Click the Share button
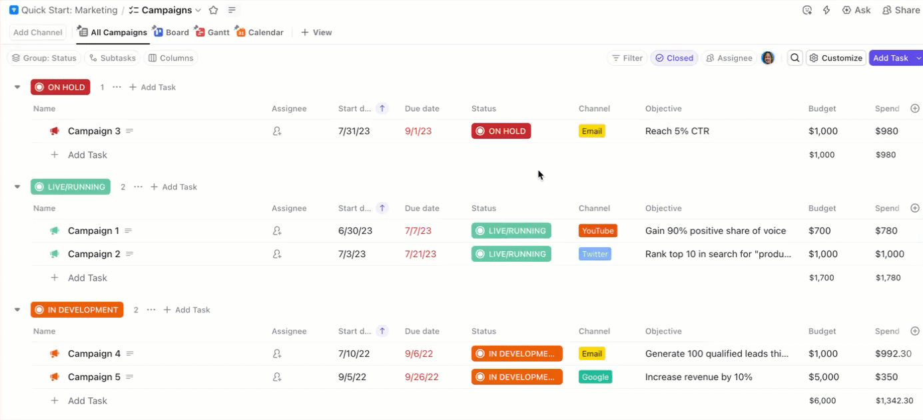923x420 pixels. [x=900, y=10]
